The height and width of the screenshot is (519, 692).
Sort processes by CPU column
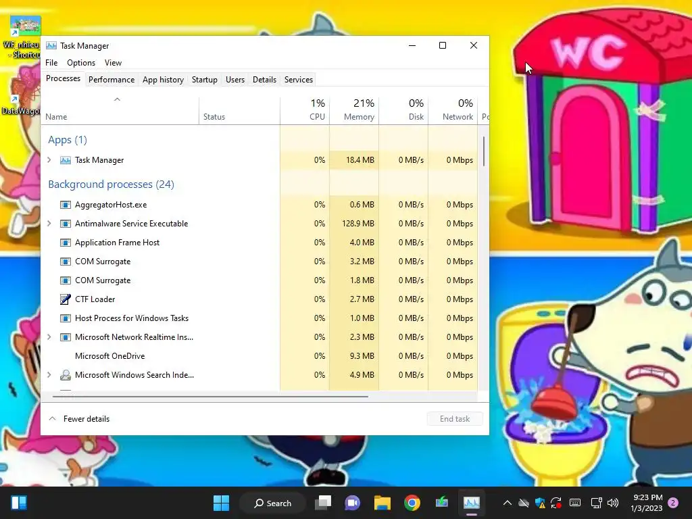click(x=305, y=111)
